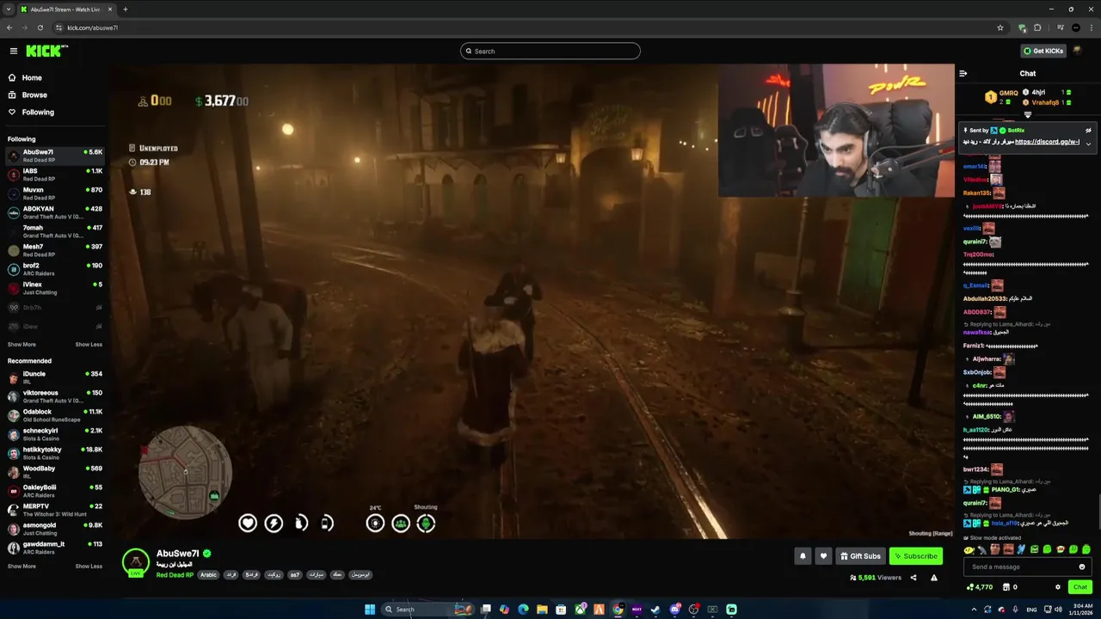This screenshot has width=1101, height=619.
Task: Open the emoji picker in message box
Action: [x=1082, y=567]
